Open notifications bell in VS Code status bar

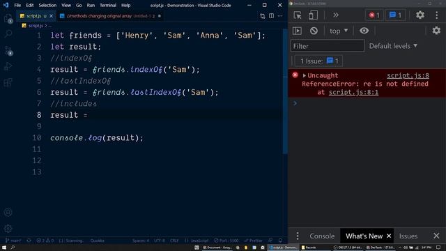(x=280, y=241)
